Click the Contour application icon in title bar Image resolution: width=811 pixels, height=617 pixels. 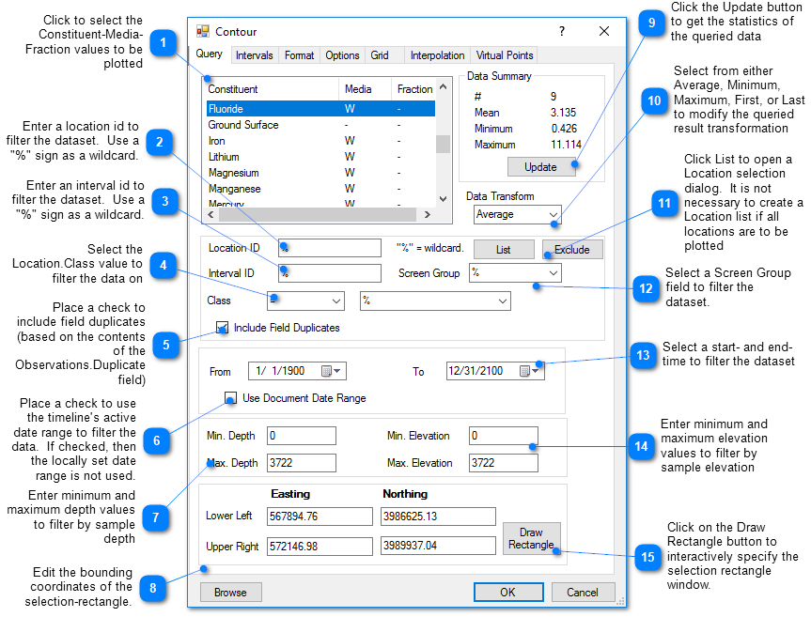tap(204, 31)
